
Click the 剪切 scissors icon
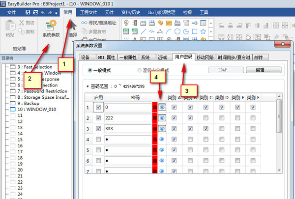pyautogui.click(x=23, y=23)
